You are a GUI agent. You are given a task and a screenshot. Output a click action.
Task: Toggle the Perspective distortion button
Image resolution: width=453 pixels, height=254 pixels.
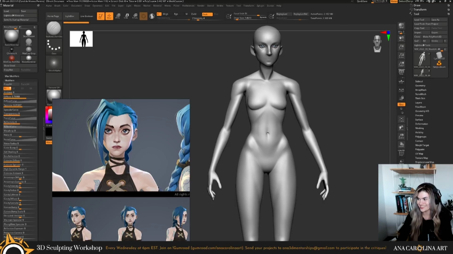tap(401, 72)
